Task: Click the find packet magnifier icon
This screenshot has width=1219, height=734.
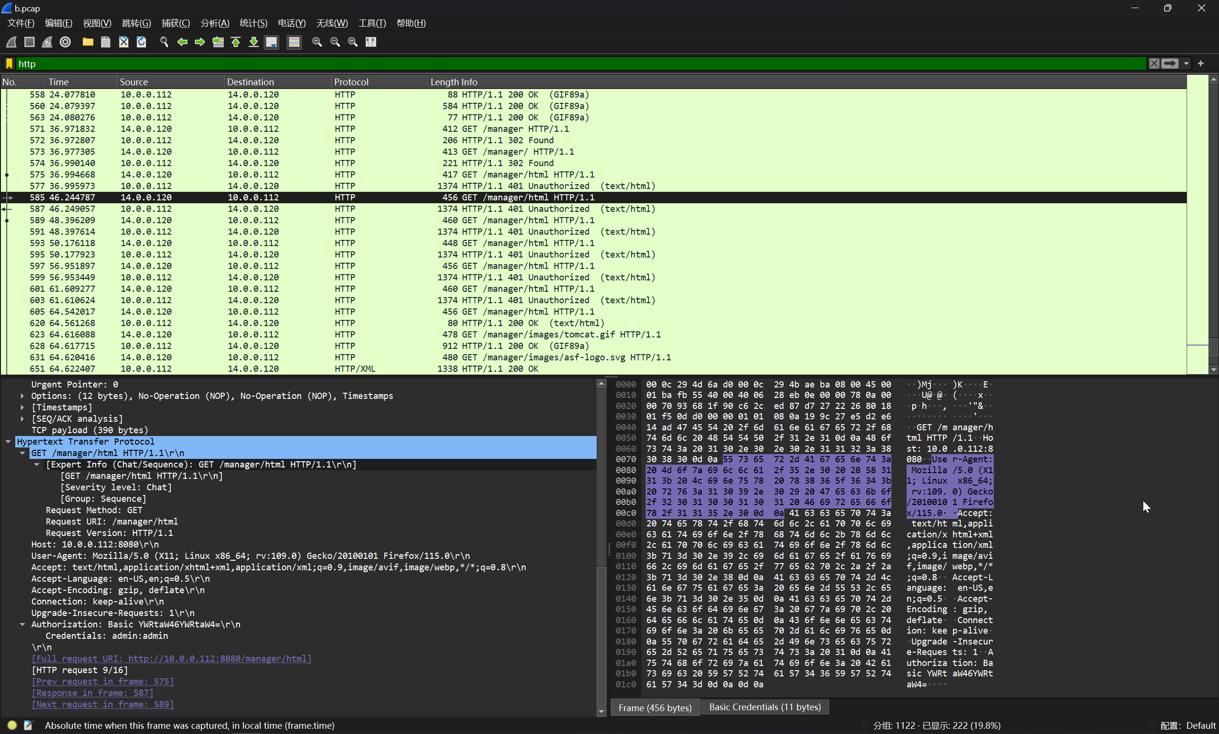Action: coord(164,42)
